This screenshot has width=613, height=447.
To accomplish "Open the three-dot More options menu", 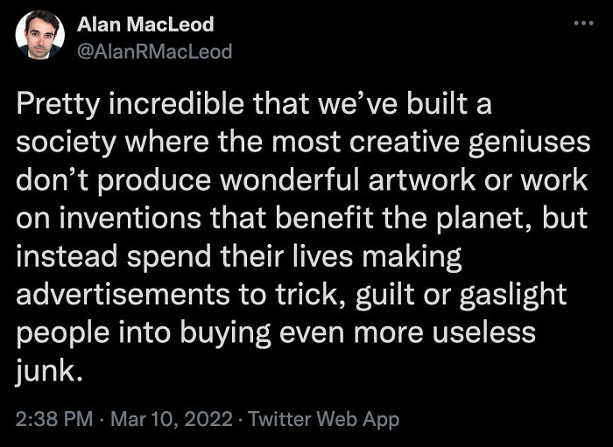I will point(584,24).
